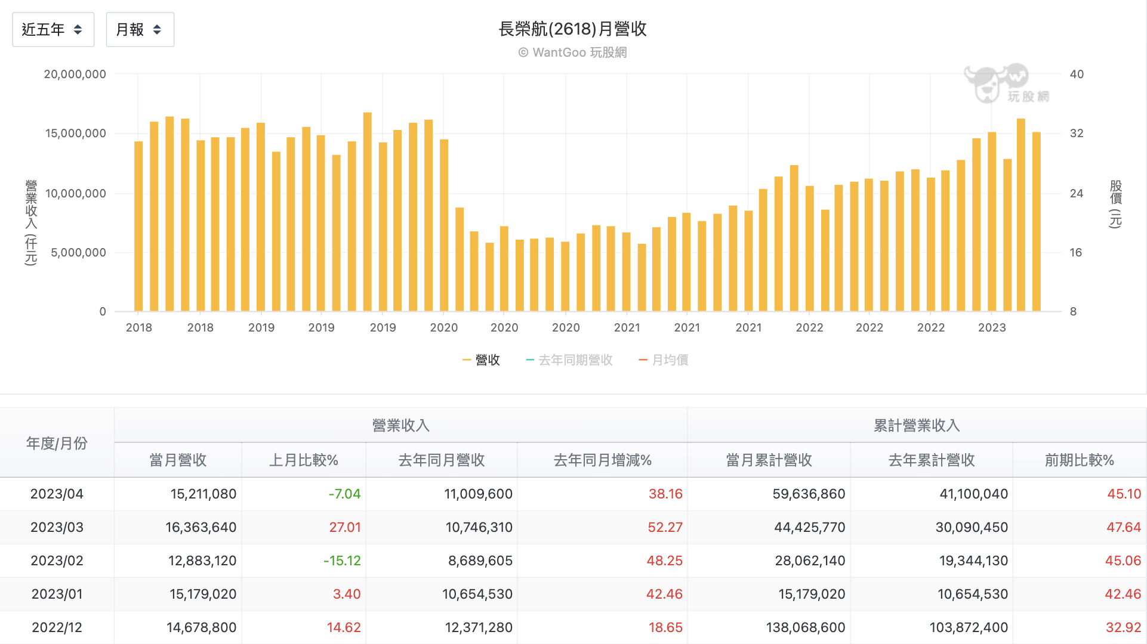This screenshot has height=644, width=1147.
Task: Select the 2023/02 row label
Action: coord(57,561)
